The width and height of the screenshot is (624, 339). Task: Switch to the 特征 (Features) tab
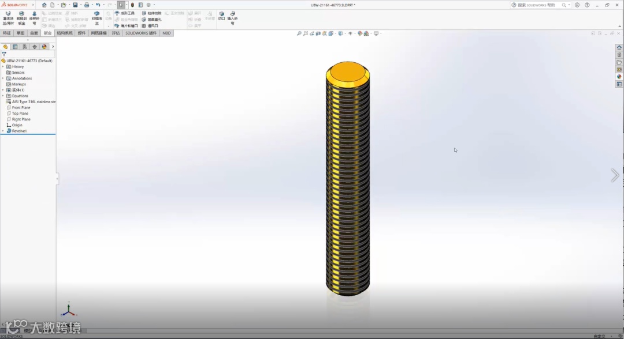(x=7, y=33)
